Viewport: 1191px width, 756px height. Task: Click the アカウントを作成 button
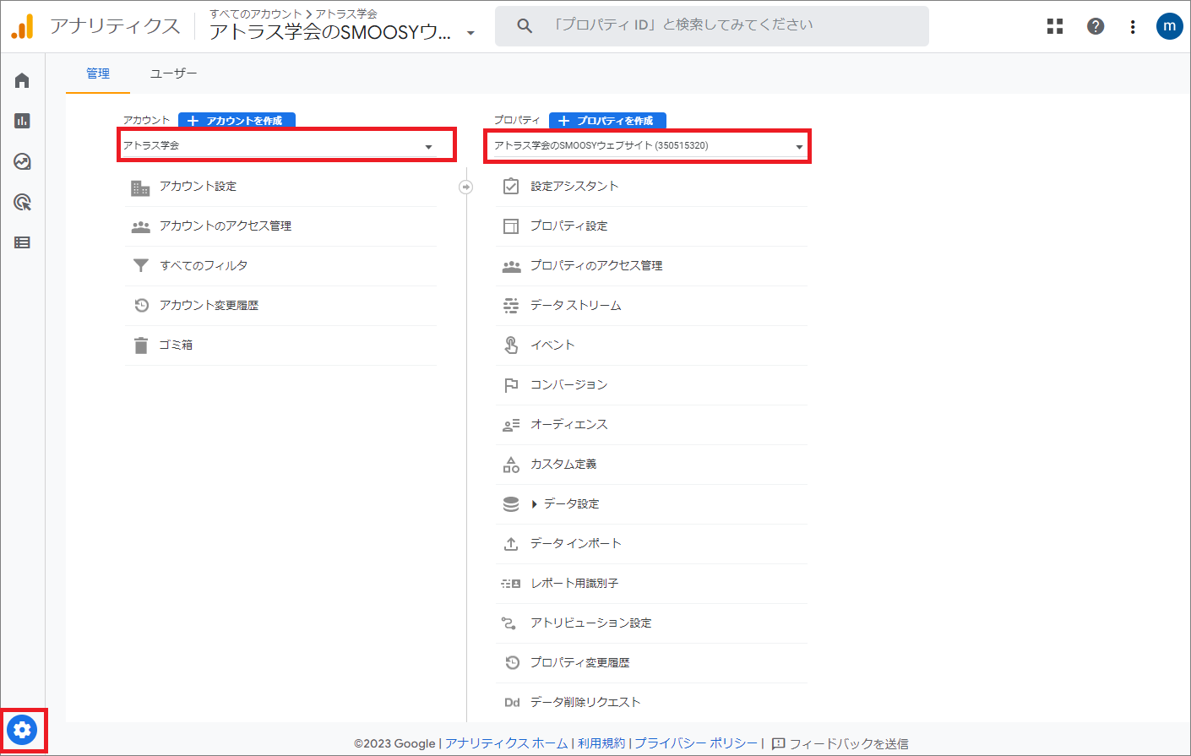(x=237, y=121)
